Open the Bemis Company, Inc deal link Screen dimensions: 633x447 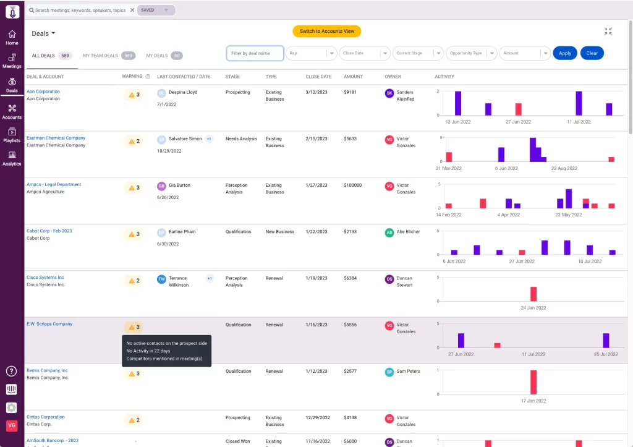click(x=47, y=370)
